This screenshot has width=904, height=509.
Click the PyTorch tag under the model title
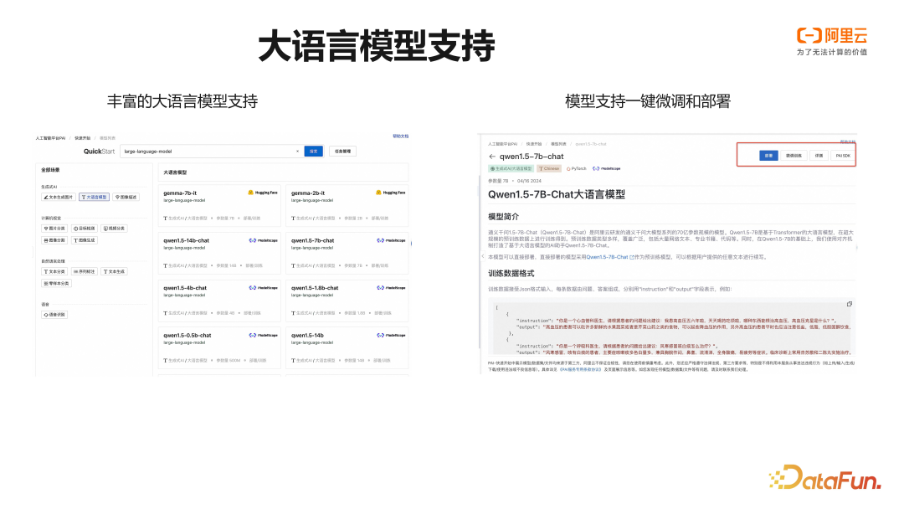pyautogui.click(x=577, y=169)
